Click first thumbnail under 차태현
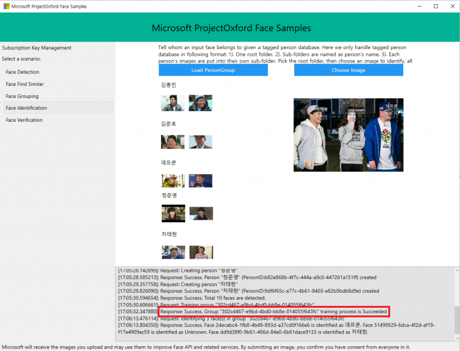This screenshot has width=460, height=351. [172, 252]
